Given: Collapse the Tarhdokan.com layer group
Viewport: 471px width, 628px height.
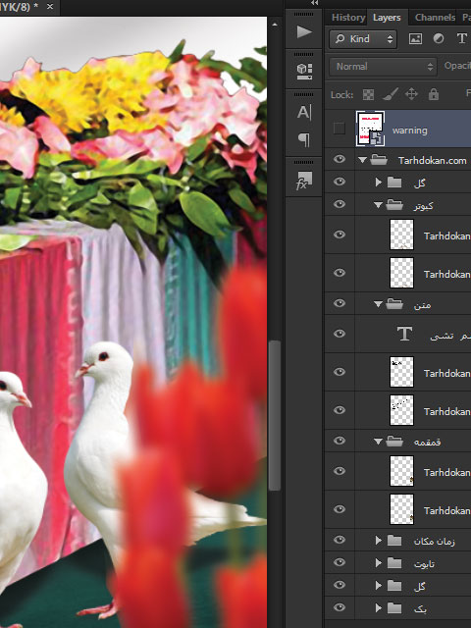Looking at the screenshot, I should (x=362, y=160).
